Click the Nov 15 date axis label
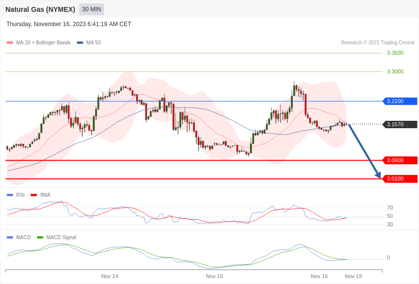 tap(214, 276)
